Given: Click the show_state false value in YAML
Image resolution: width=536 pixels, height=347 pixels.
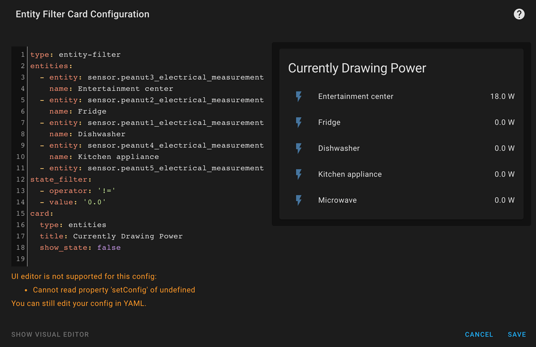Looking at the screenshot, I should click(109, 248).
